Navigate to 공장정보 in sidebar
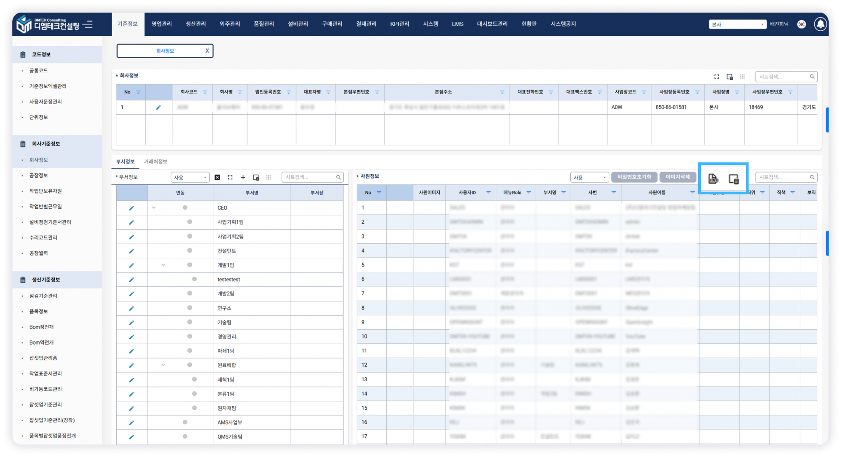 (39, 176)
